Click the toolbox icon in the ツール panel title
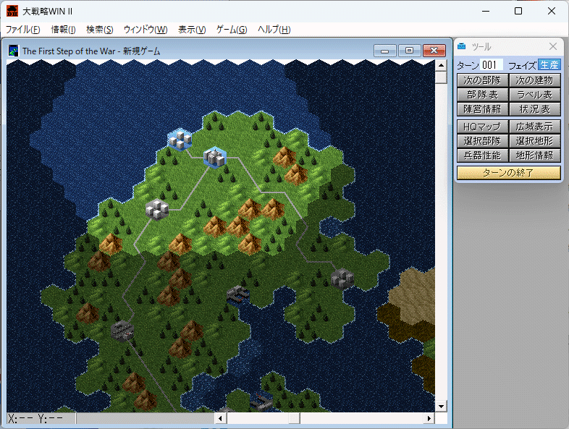 (462, 46)
